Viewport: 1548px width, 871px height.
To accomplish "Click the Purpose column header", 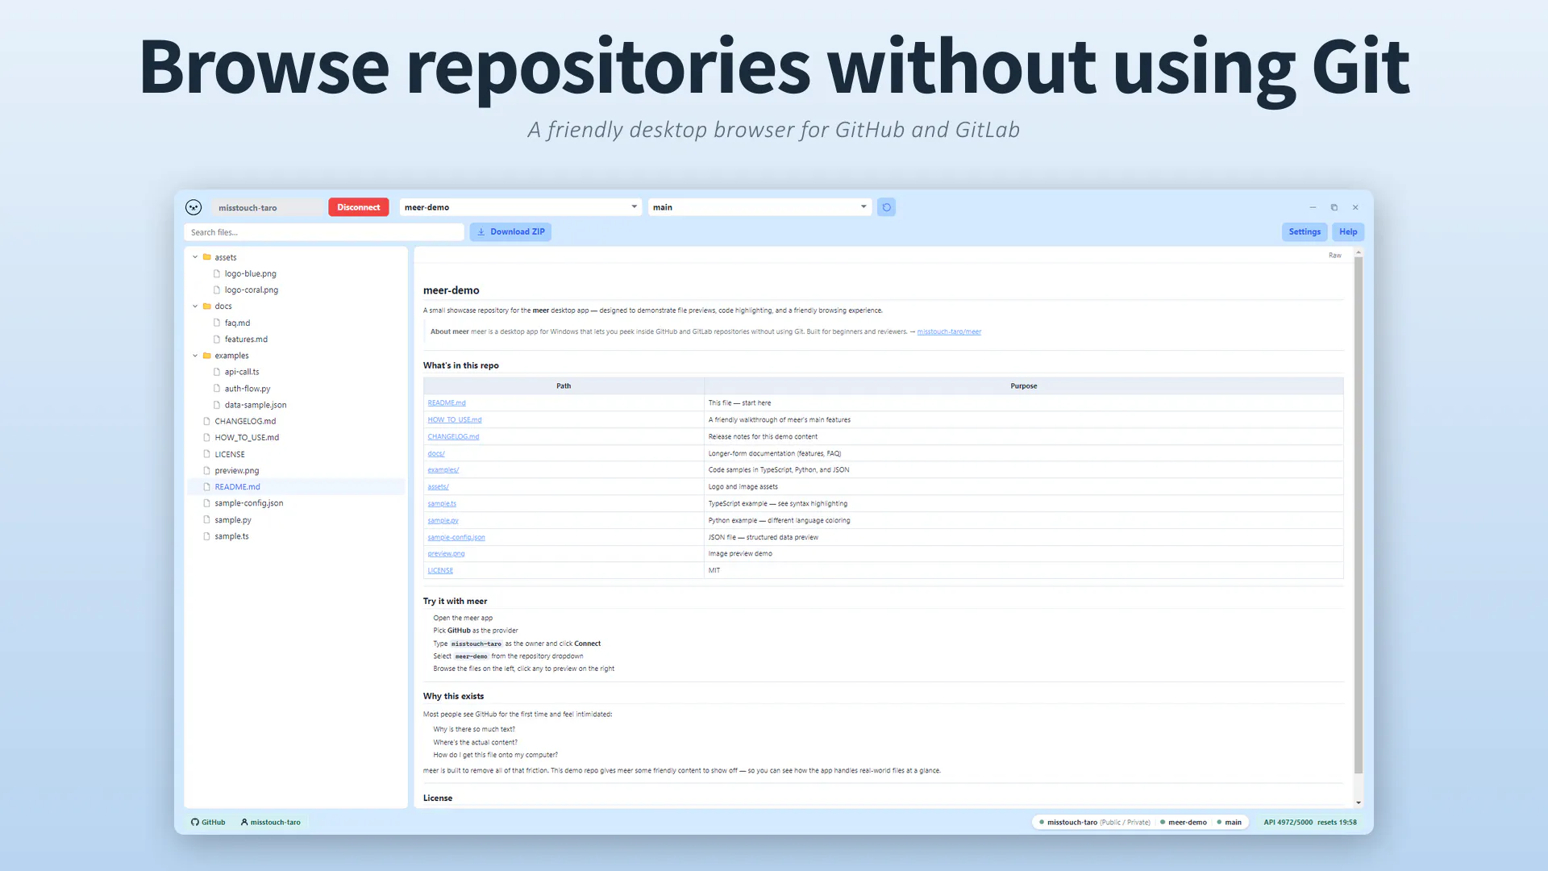I will click(x=1024, y=386).
